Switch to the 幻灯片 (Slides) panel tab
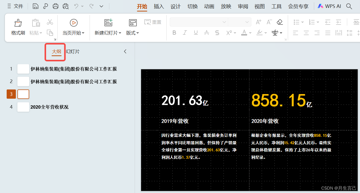360x193 pixels. pos(73,52)
